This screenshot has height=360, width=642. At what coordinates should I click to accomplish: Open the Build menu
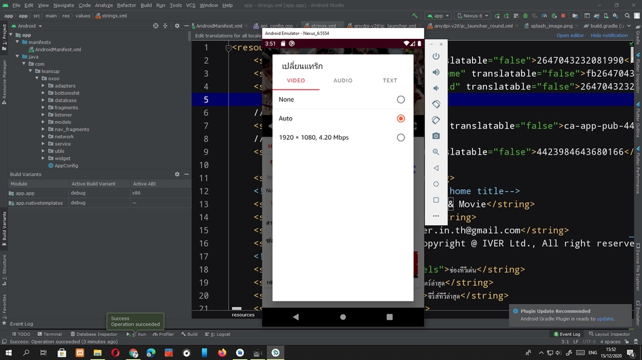pyautogui.click(x=146, y=5)
